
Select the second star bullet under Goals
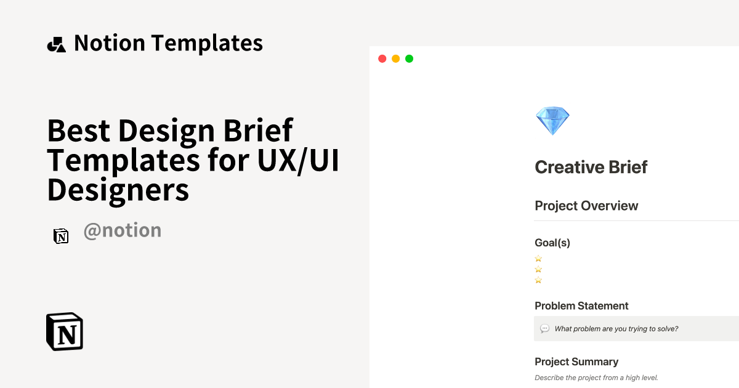[538, 269]
